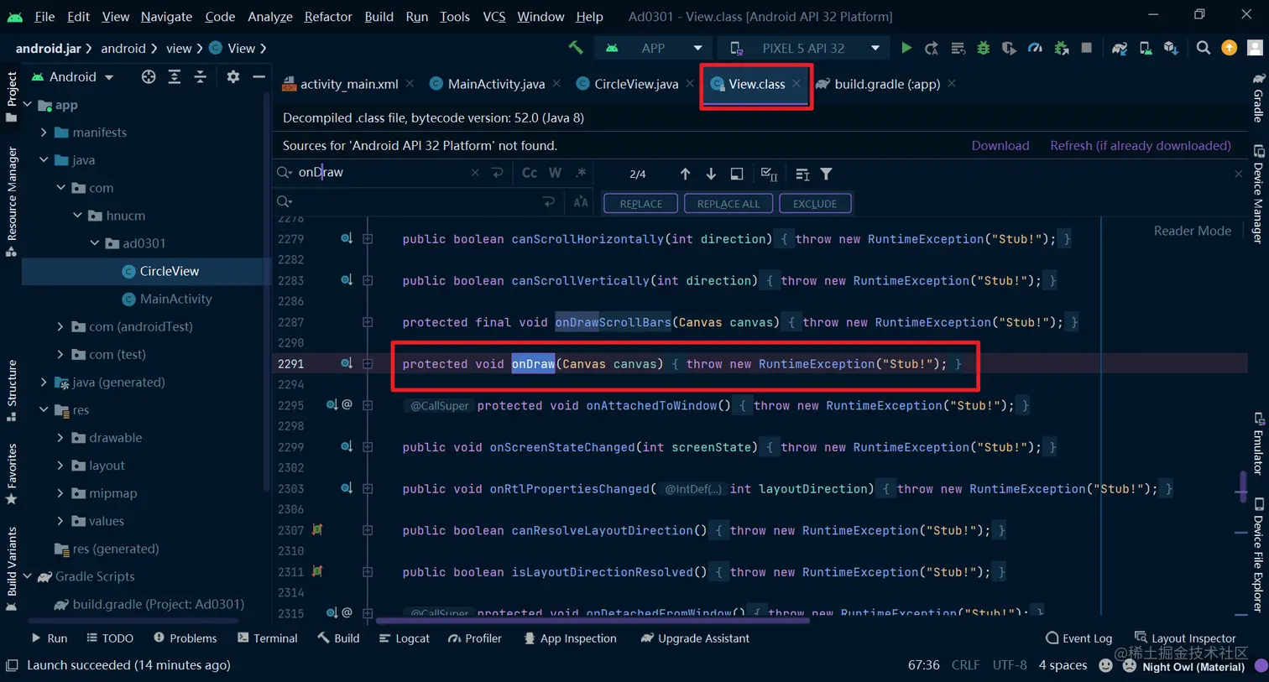Click the Stop square icon

pyautogui.click(x=1087, y=48)
